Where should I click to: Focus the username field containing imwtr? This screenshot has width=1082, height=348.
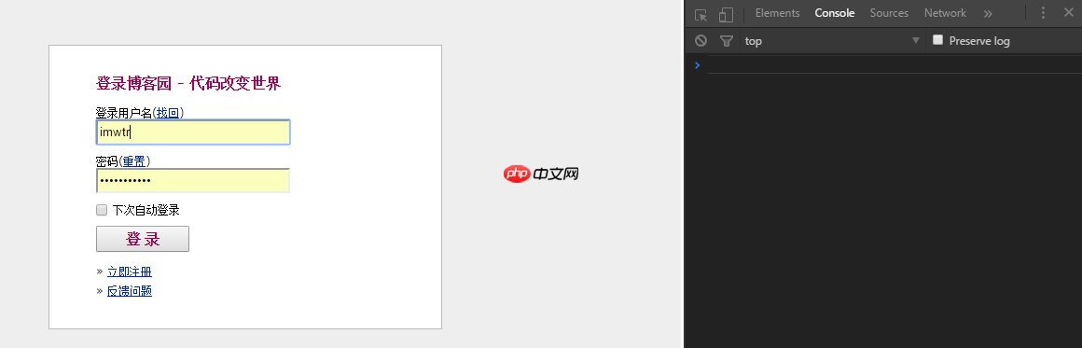pos(193,132)
